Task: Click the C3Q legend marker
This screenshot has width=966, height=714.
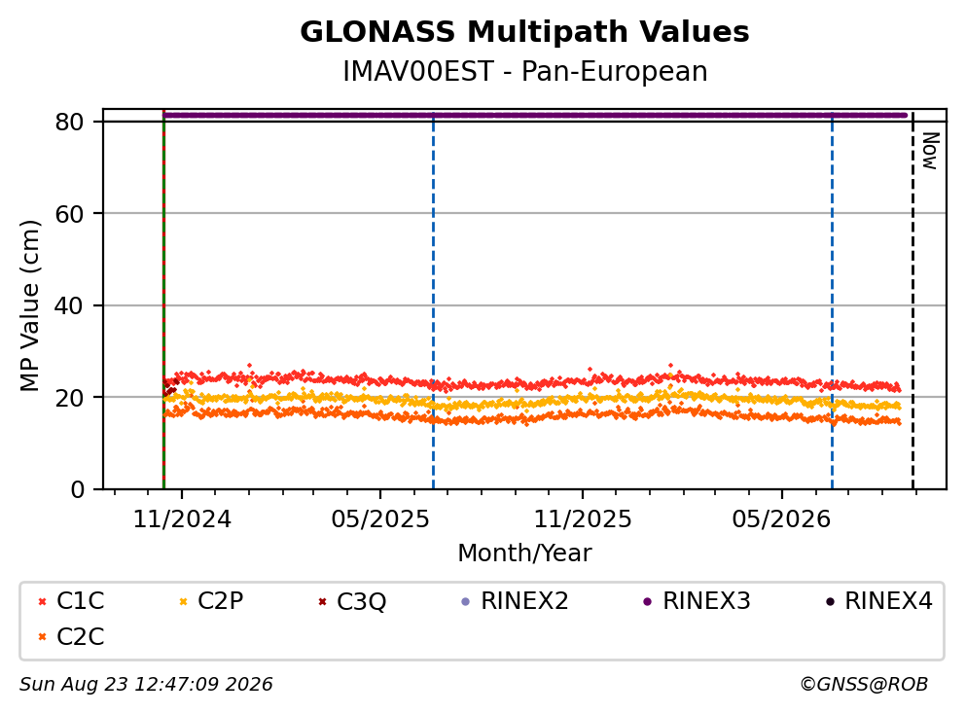Action: click(x=322, y=602)
